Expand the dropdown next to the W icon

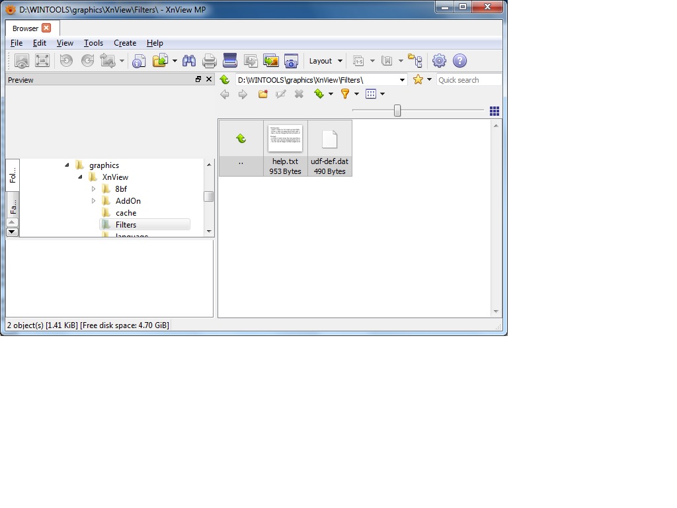[401, 61]
